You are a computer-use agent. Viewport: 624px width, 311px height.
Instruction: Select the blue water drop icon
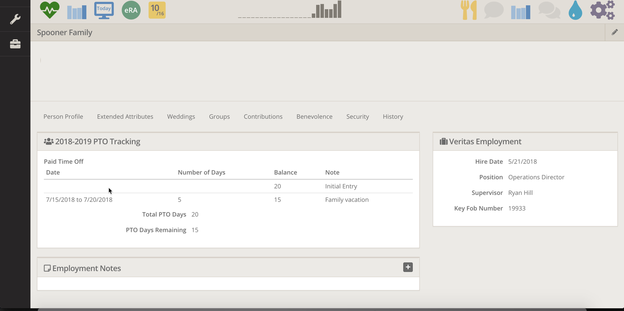[575, 10]
